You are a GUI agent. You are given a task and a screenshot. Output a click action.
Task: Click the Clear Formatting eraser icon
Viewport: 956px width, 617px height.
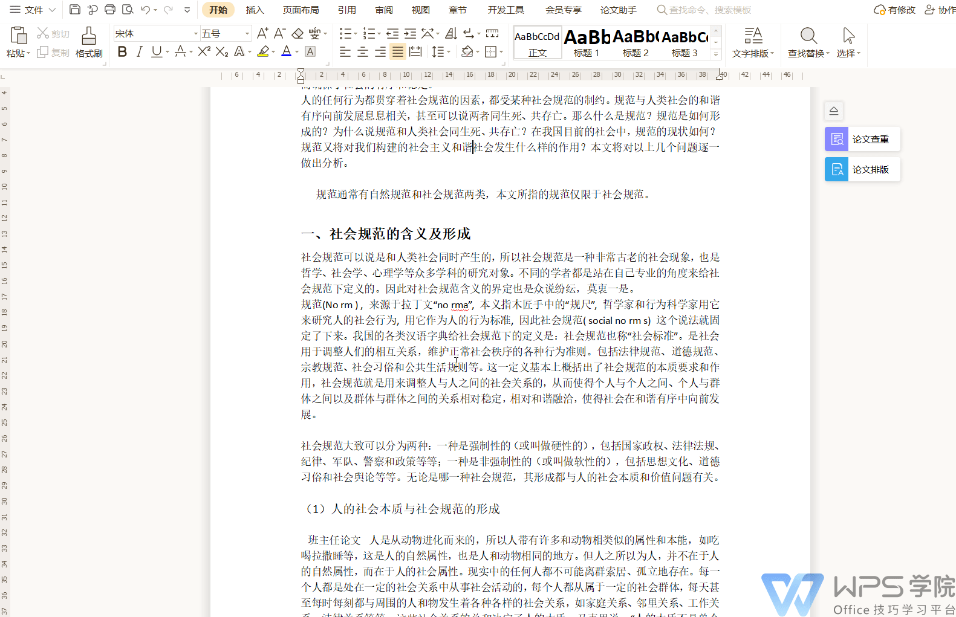[298, 33]
